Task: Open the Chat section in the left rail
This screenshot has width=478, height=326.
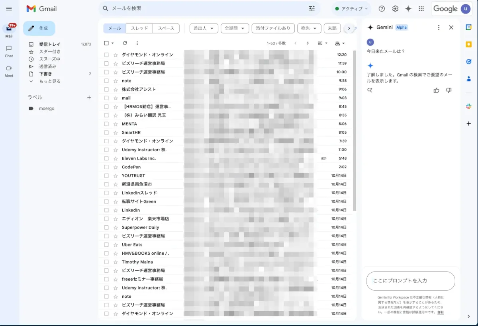Action: pos(9,51)
